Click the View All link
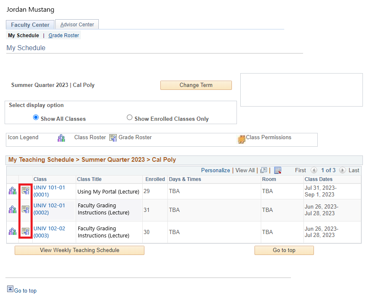This screenshot has width=365, height=298. (x=245, y=171)
